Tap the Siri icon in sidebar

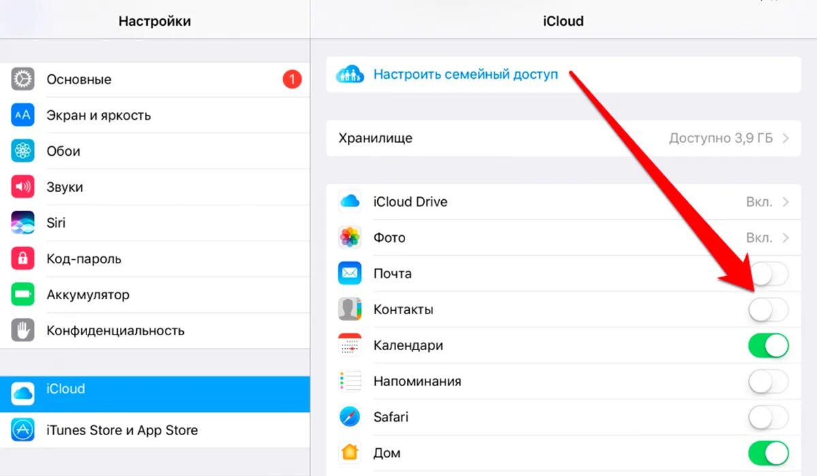coord(22,223)
